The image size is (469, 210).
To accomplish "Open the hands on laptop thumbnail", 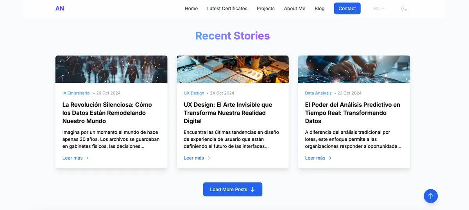I will tap(354, 69).
